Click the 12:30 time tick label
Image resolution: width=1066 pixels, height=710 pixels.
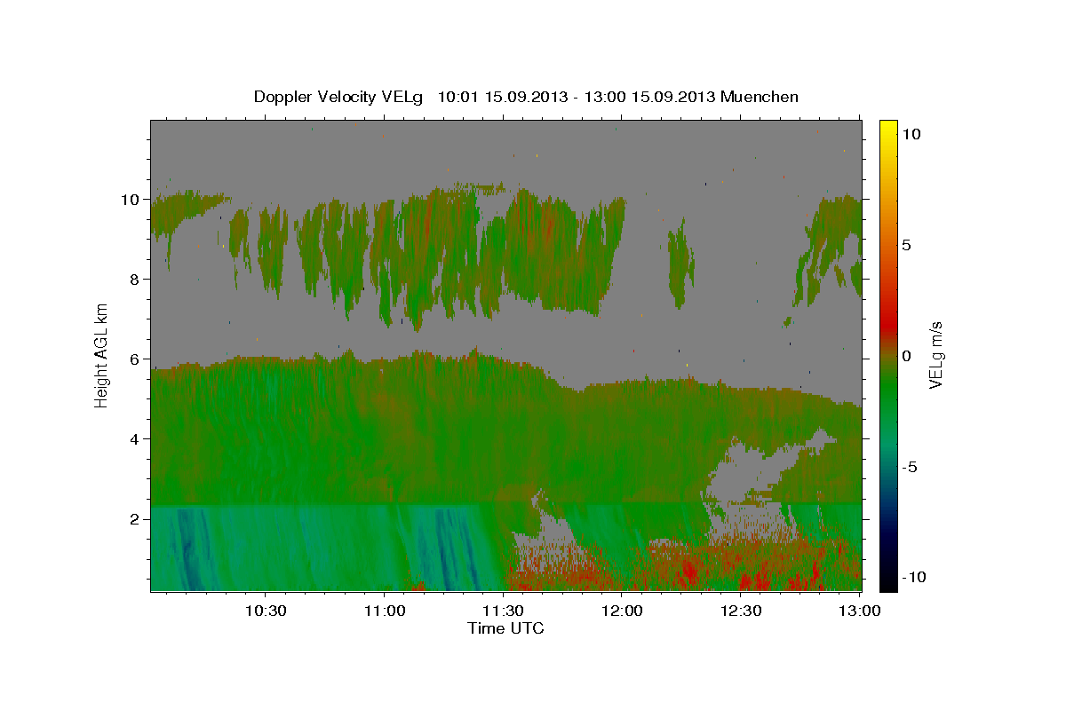click(741, 611)
